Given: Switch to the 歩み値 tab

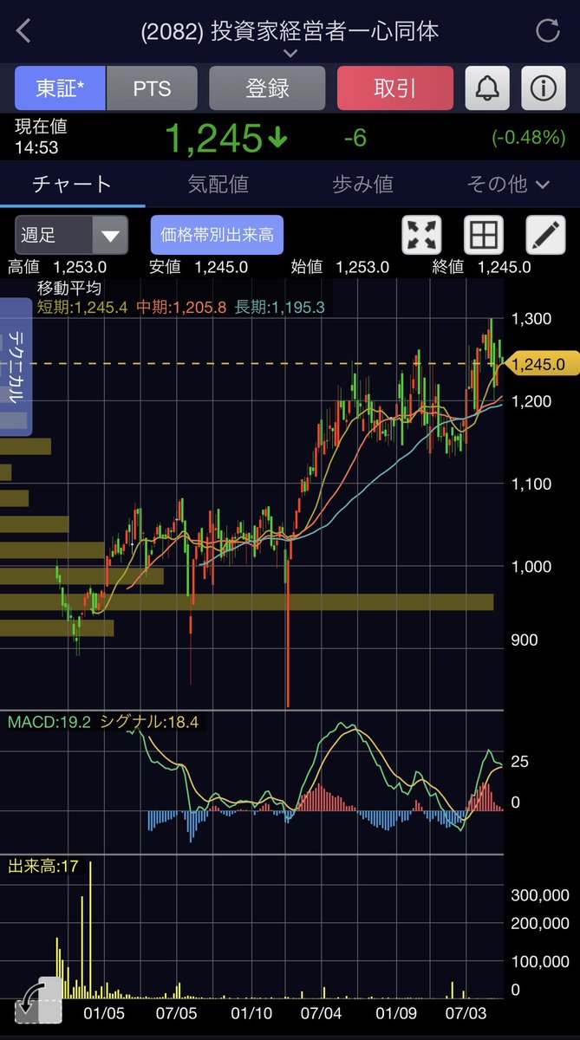Looking at the screenshot, I should tap(362, 184).
